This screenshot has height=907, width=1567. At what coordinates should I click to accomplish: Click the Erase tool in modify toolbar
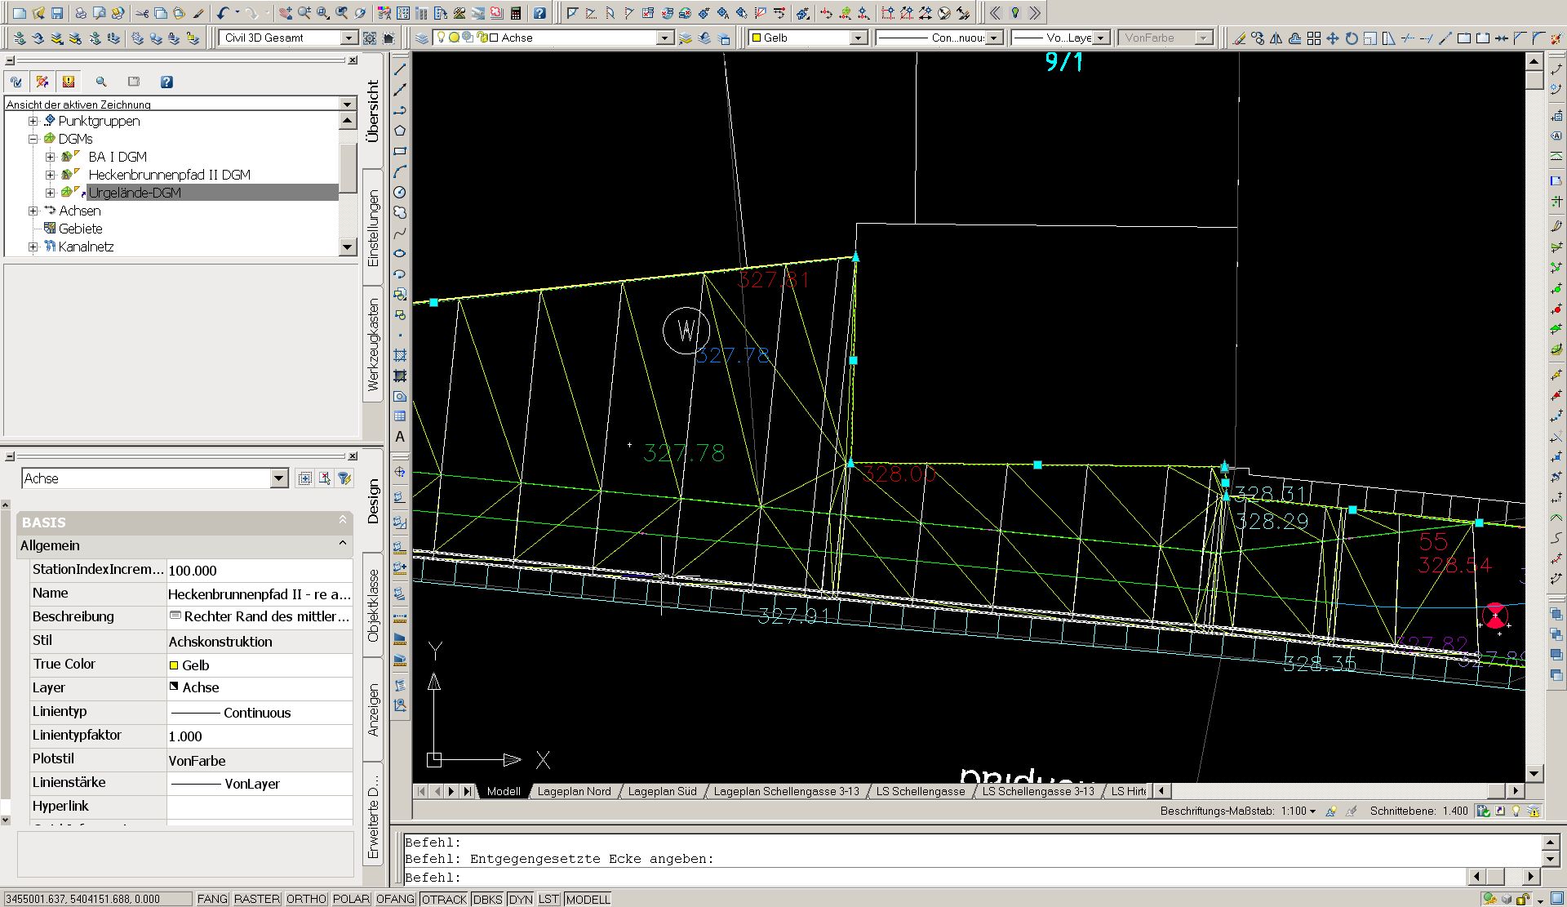point(1239,38)
